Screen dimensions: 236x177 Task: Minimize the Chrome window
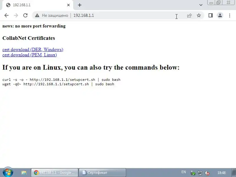(x=211, y=3)
